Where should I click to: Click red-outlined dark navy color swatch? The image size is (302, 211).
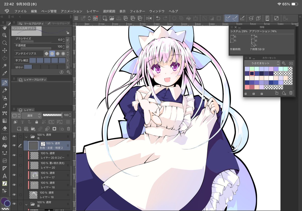coord(252,73)
